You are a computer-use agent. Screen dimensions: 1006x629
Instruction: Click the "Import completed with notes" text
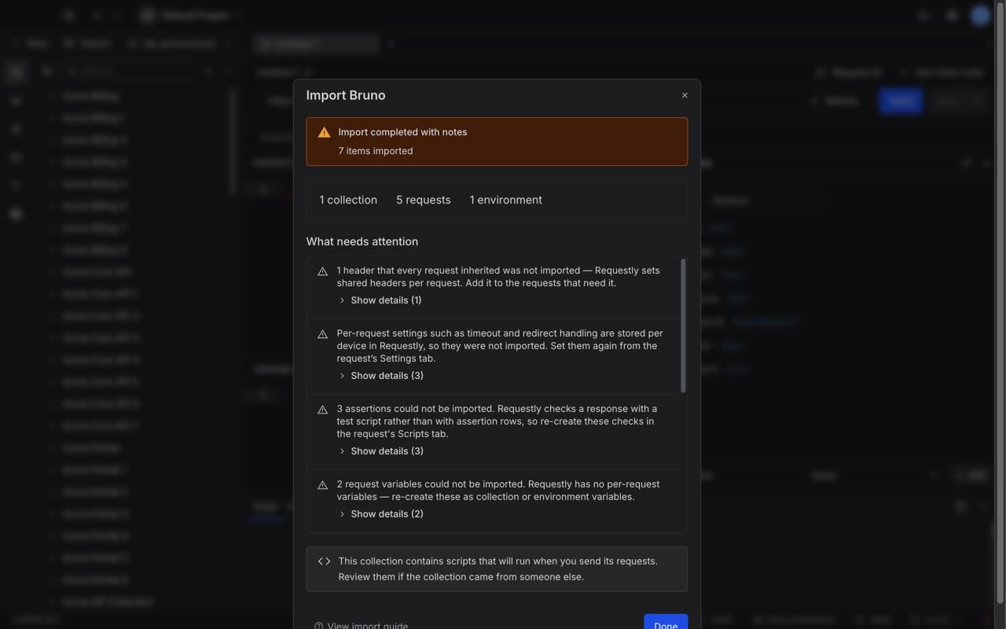click(x=402, y=132)
